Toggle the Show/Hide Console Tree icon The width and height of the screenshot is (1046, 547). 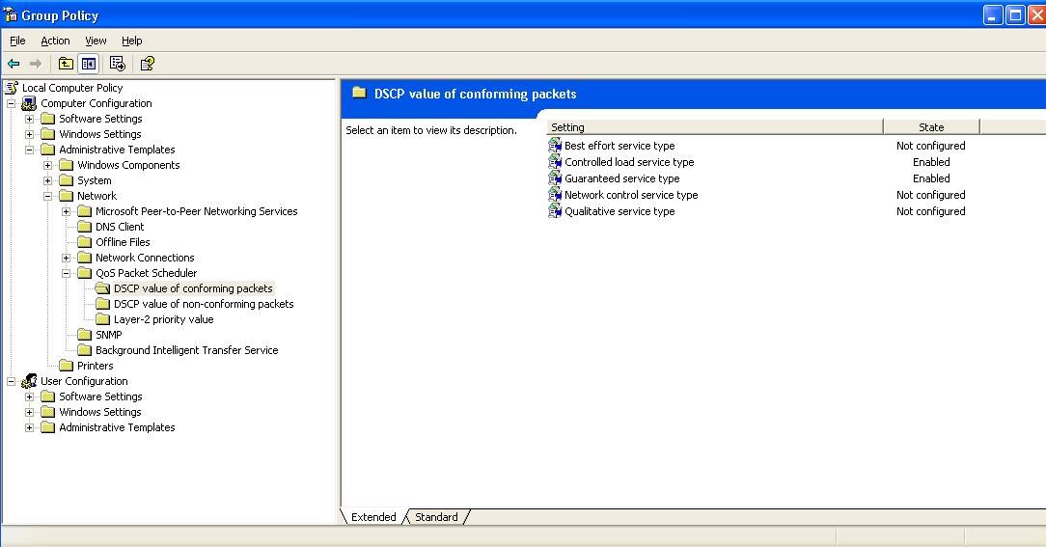point(88,64)
